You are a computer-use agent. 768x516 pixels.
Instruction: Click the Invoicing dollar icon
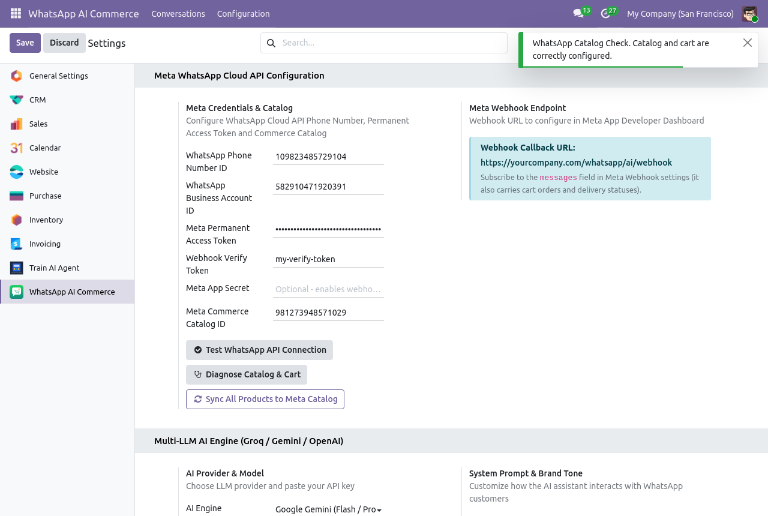(x=17, y=244)
